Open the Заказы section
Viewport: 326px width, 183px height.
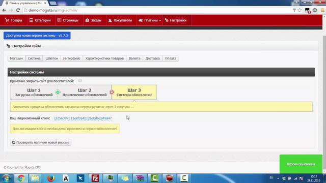(x=93, y=20)
